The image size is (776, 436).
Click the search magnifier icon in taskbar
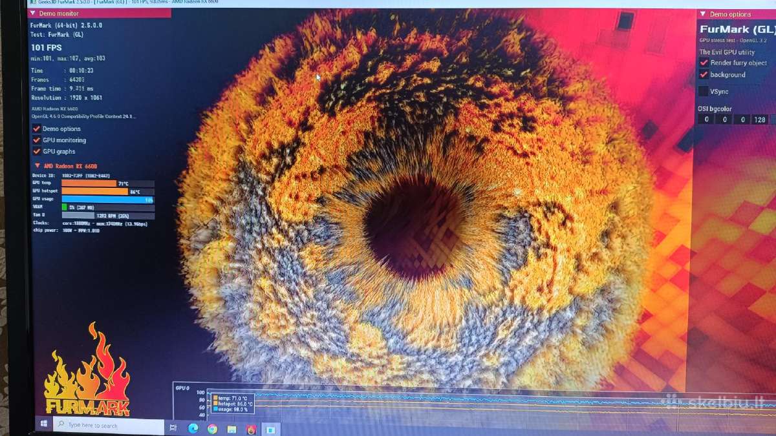click(62, 425)
